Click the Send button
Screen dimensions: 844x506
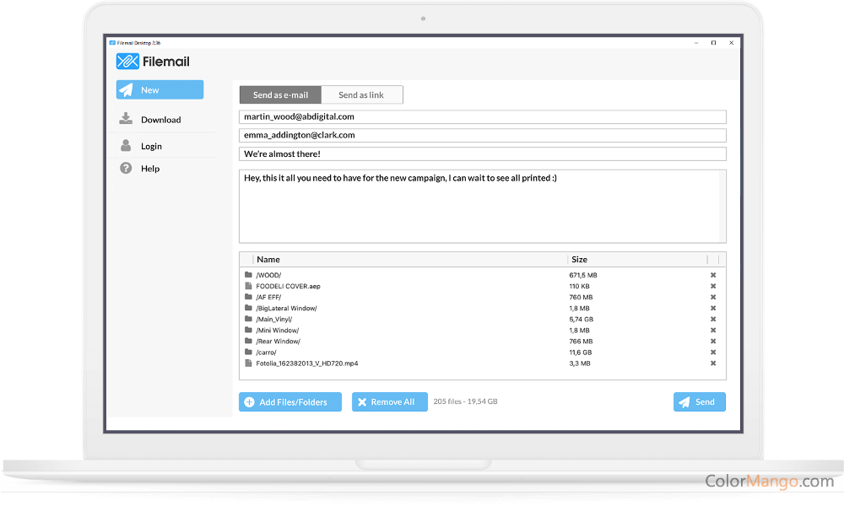click(699, 401)
